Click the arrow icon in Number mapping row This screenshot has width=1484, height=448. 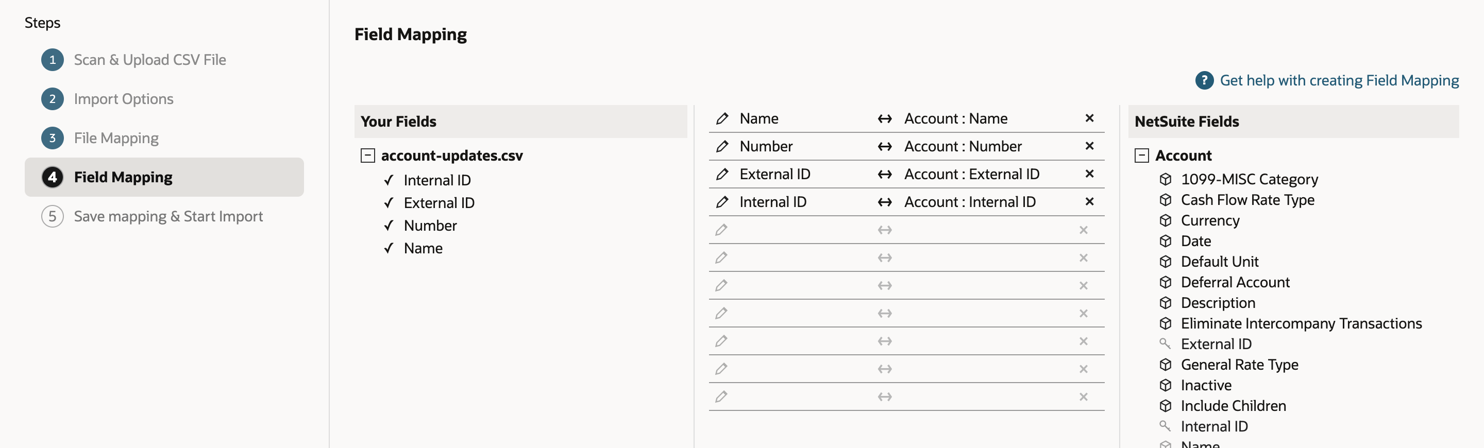(885, 146)
